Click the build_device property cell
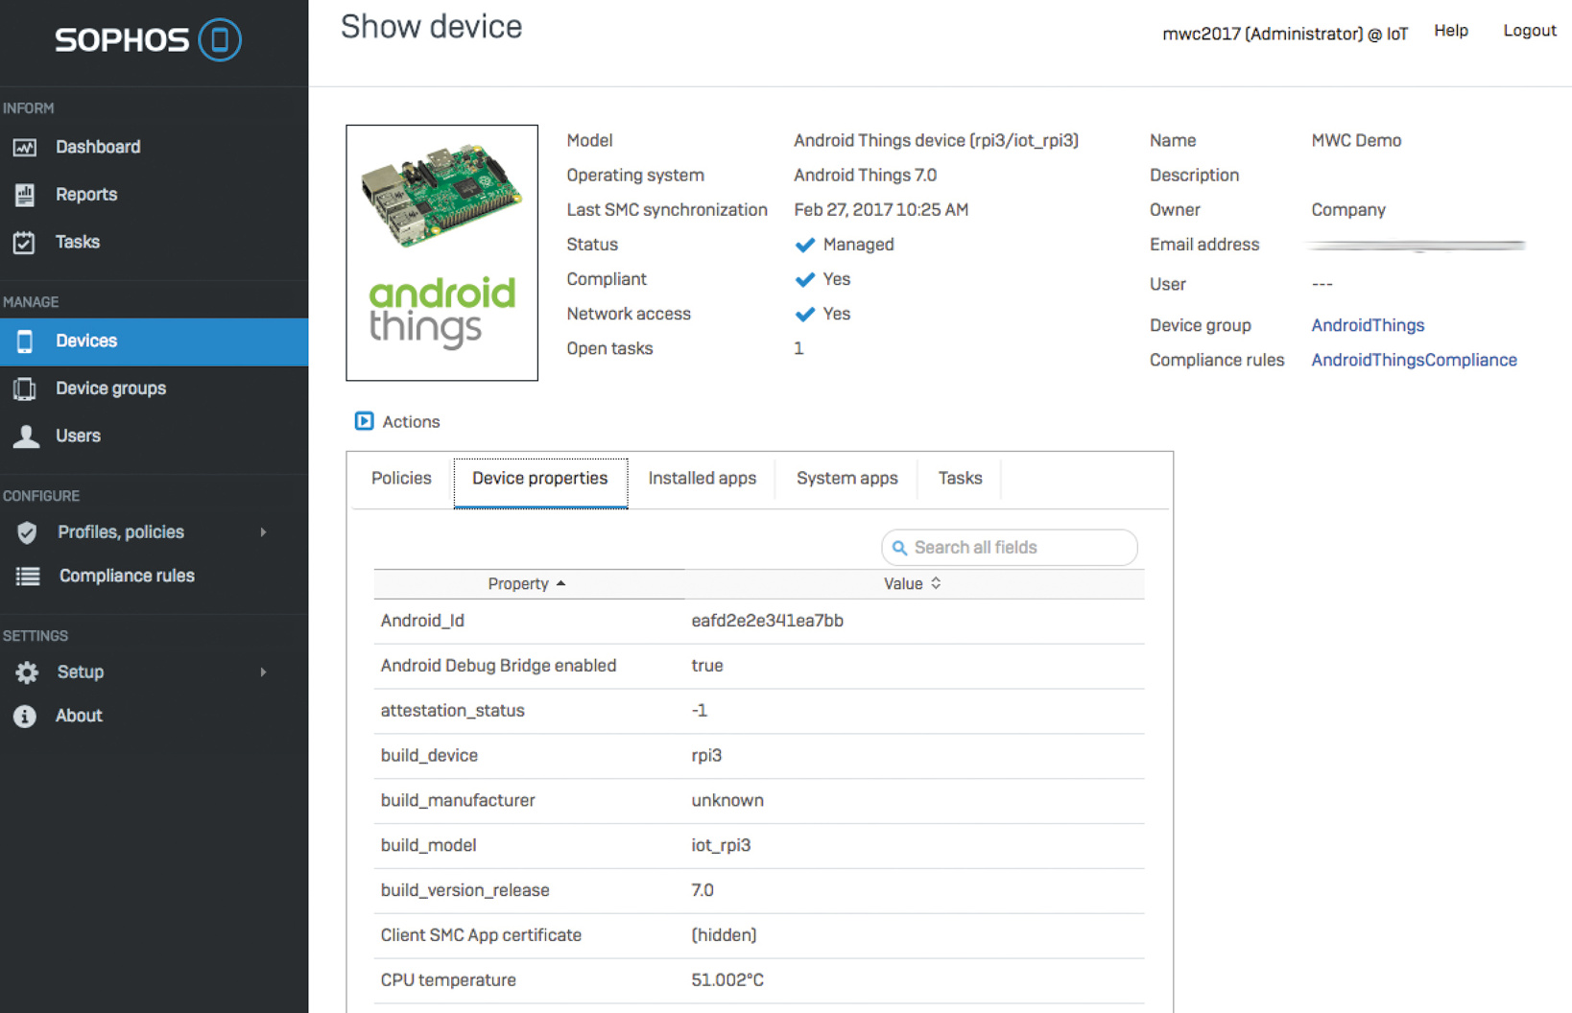This screenshot has height=1013, width=1572. point(429,756)
